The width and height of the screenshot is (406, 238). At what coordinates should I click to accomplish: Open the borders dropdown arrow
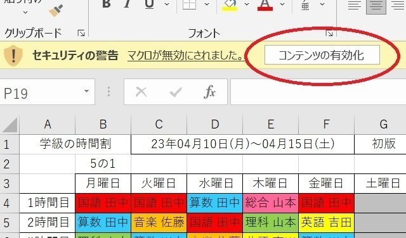tap(207, 4)
